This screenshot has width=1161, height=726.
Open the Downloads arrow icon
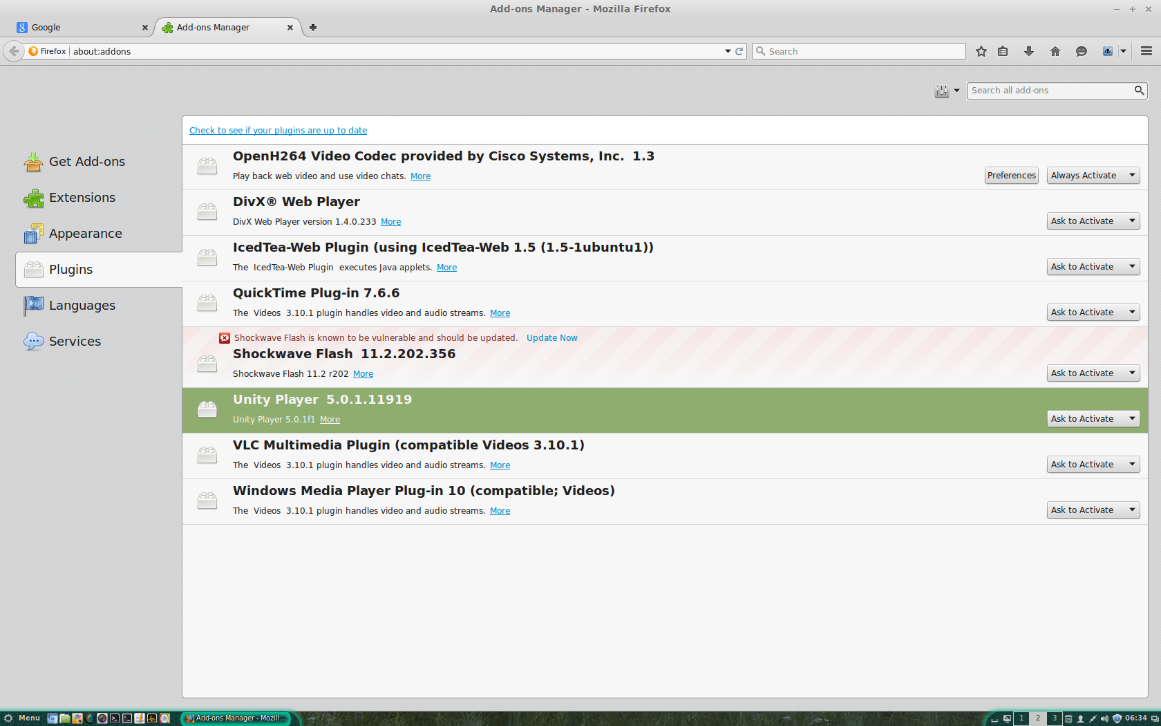coord(1029,51)
